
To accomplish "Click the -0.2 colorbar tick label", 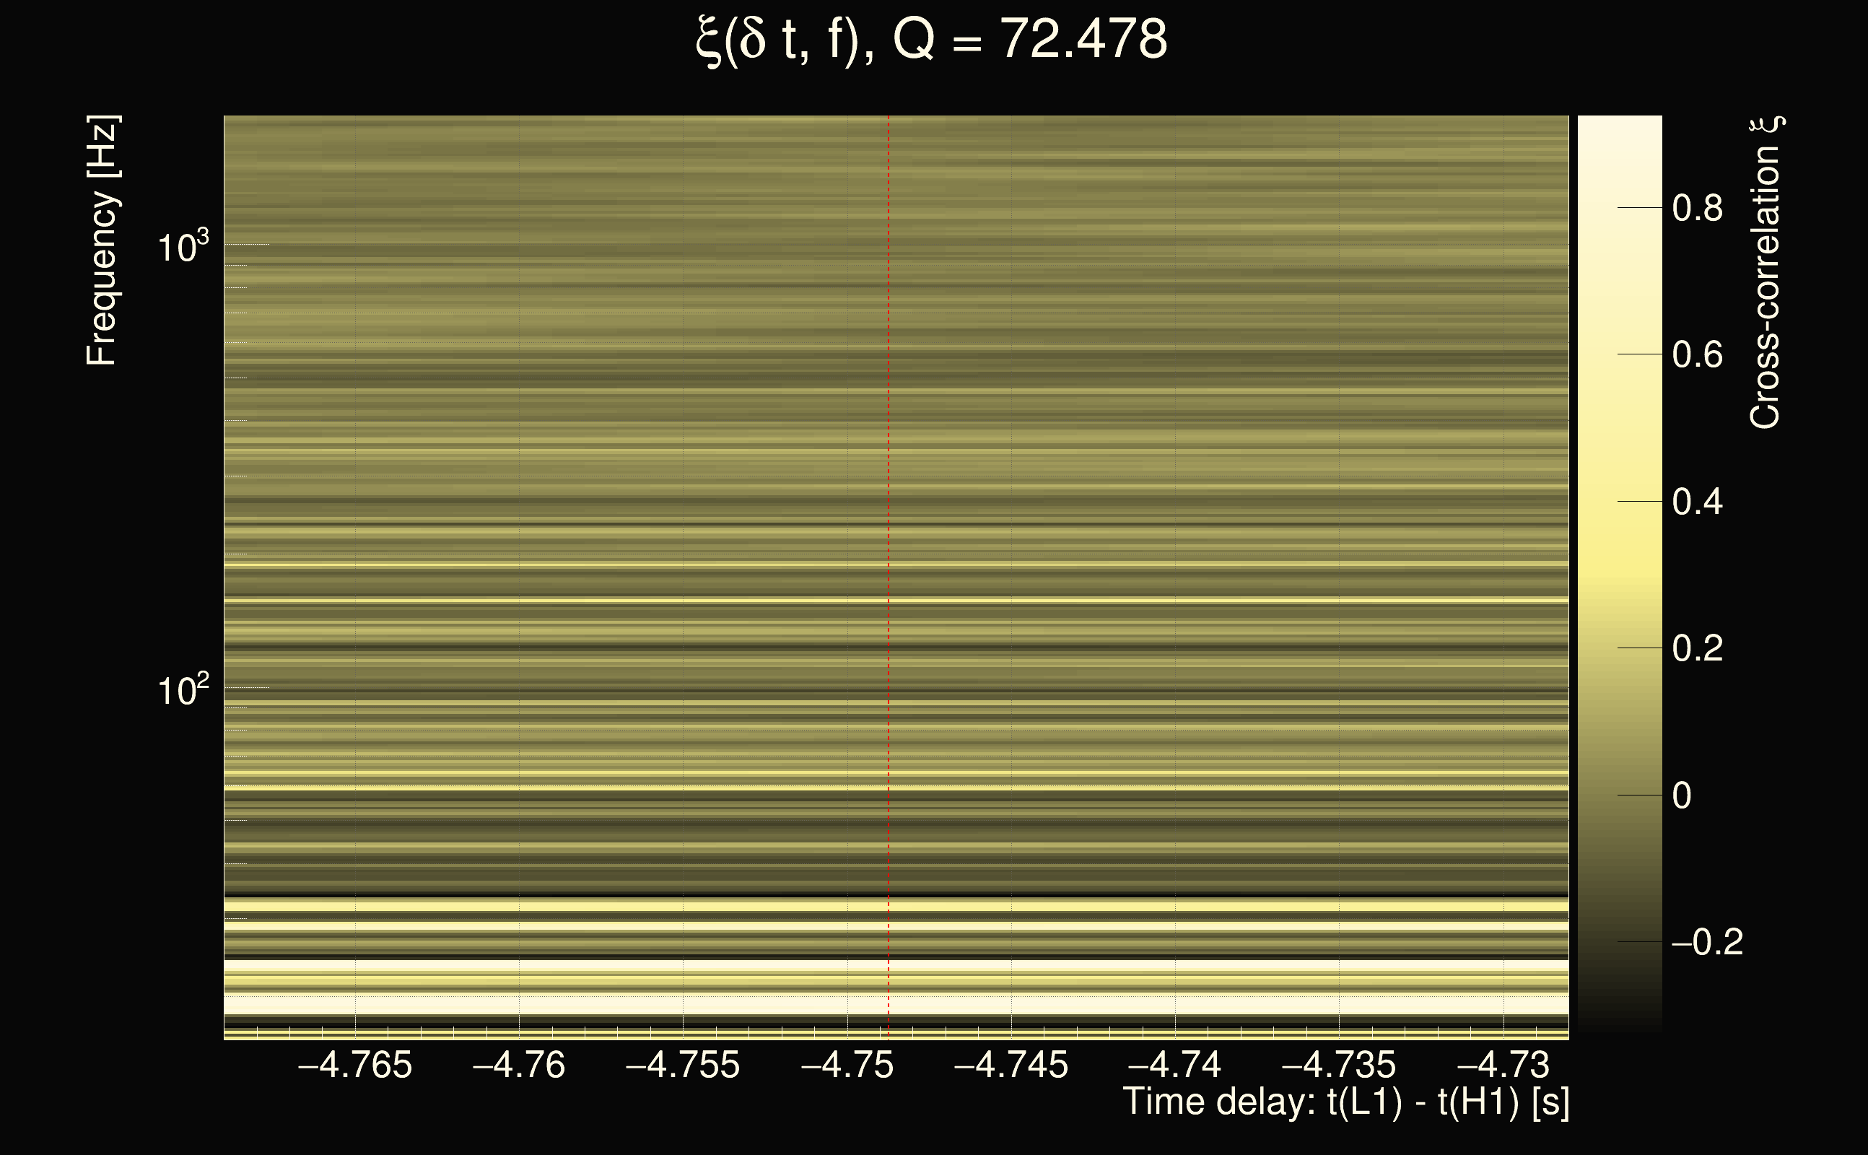I will (x=1706, y=943).
